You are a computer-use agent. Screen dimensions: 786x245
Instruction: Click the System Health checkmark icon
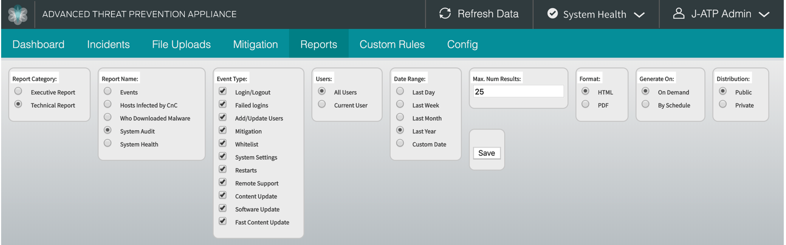pyautogui.click(x=553, y=14)
